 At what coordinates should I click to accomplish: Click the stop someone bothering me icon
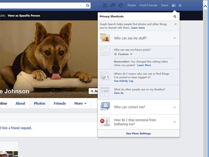(x=105, y=121)
